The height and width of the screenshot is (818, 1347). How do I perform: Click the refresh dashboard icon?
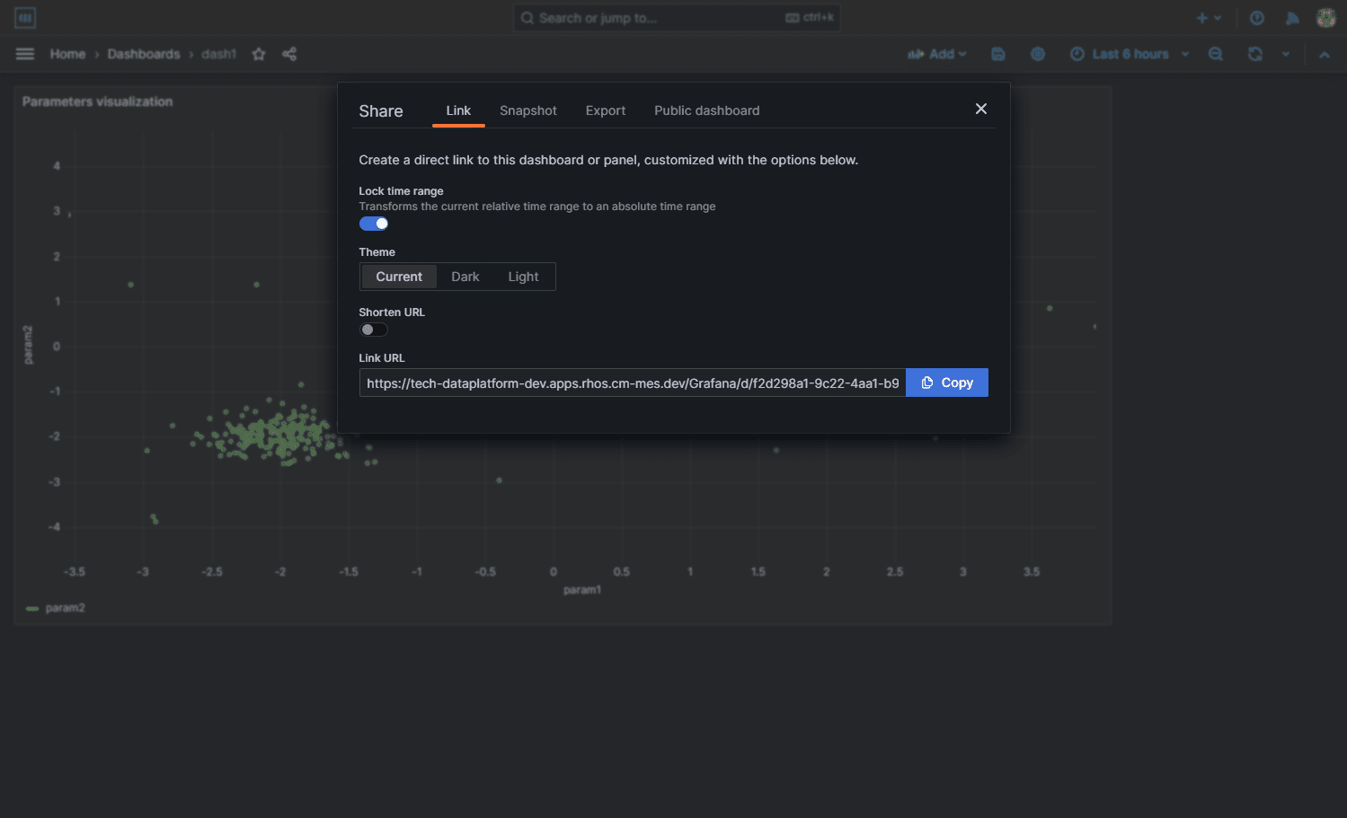point(1255,54)
